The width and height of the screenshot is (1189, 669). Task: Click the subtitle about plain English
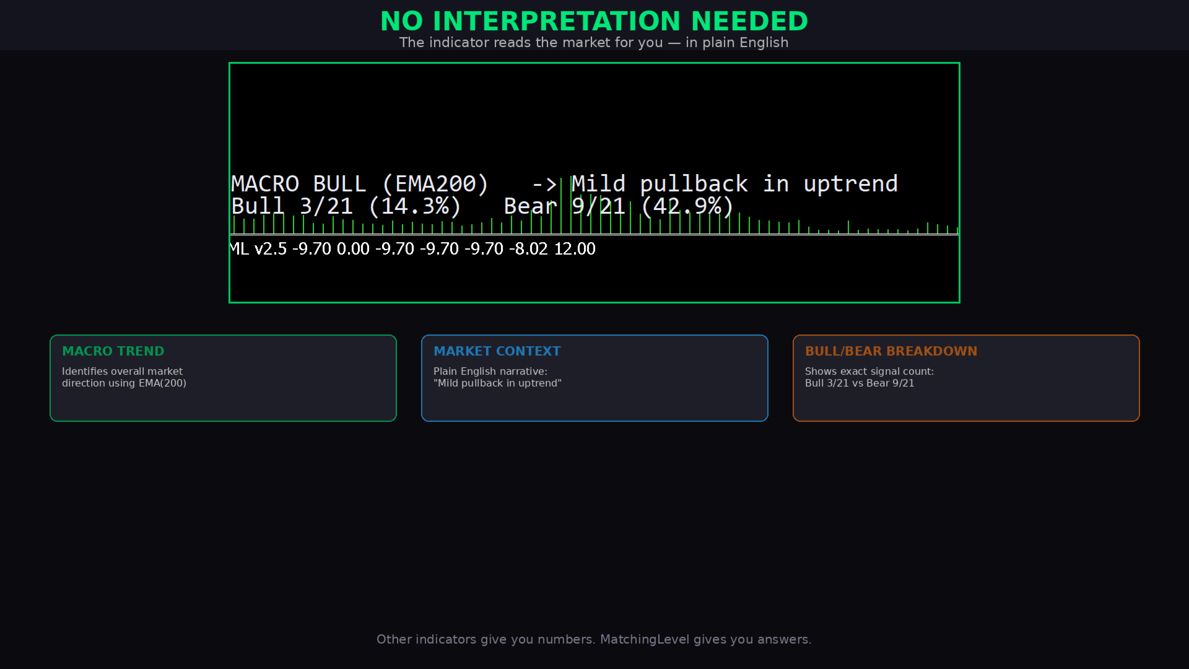tap(593, 43)
